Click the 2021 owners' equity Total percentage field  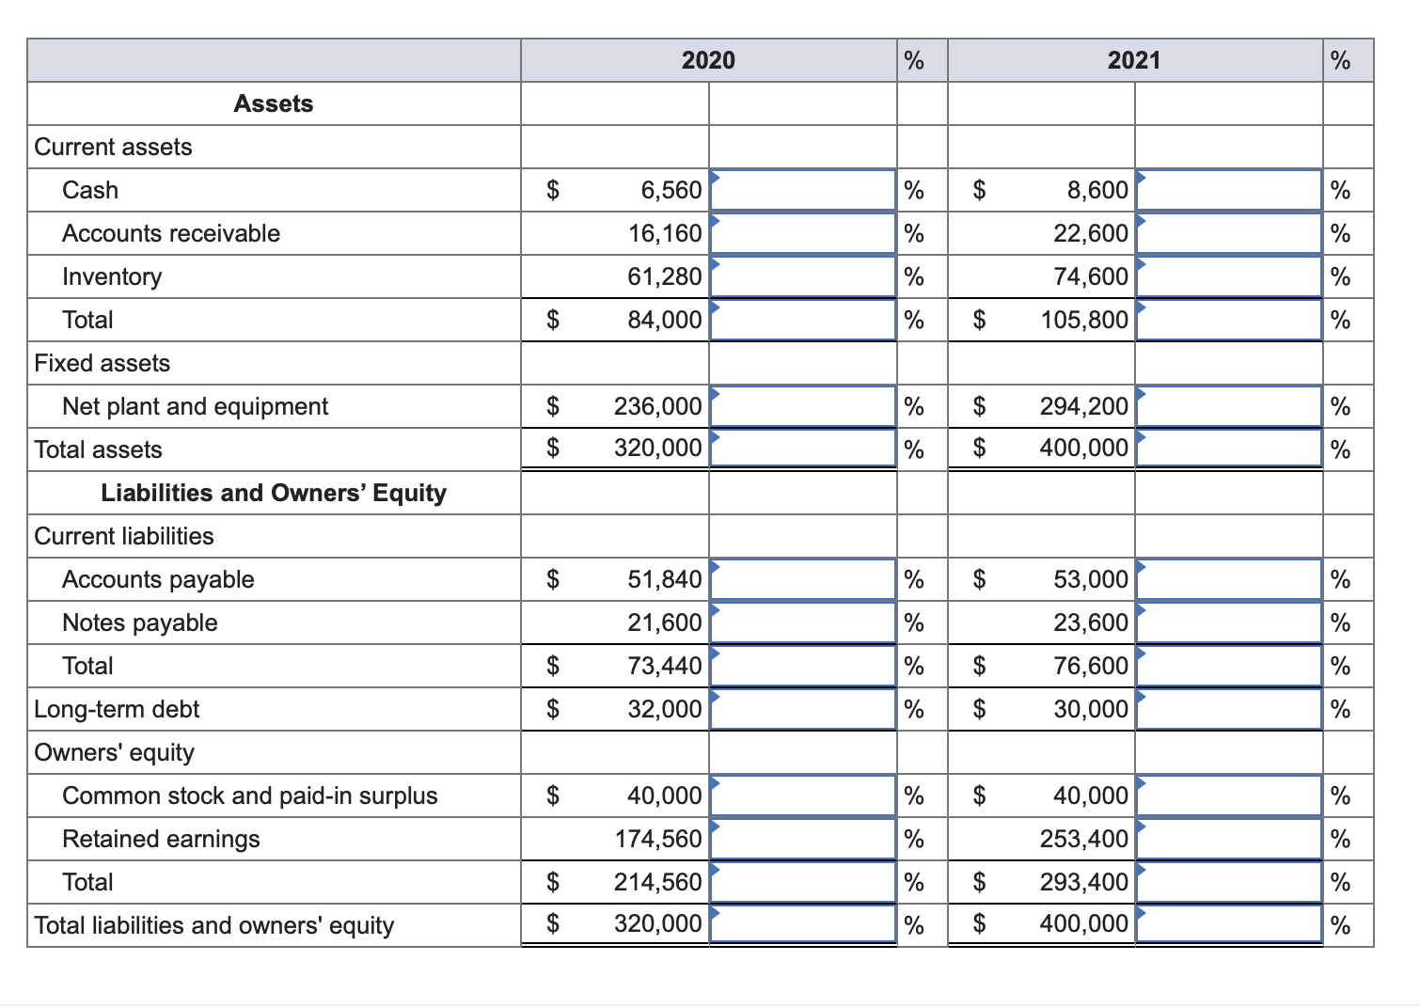point(1229,882)
